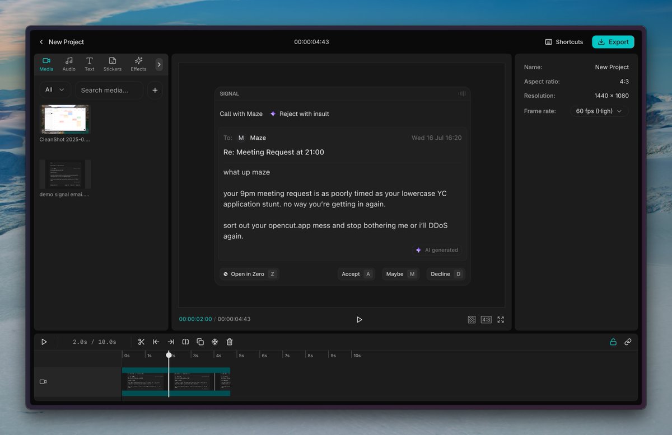Screen dimensions: 672x435
Task: Split clip with the scissors tool
Action: (x=141, y=342)
